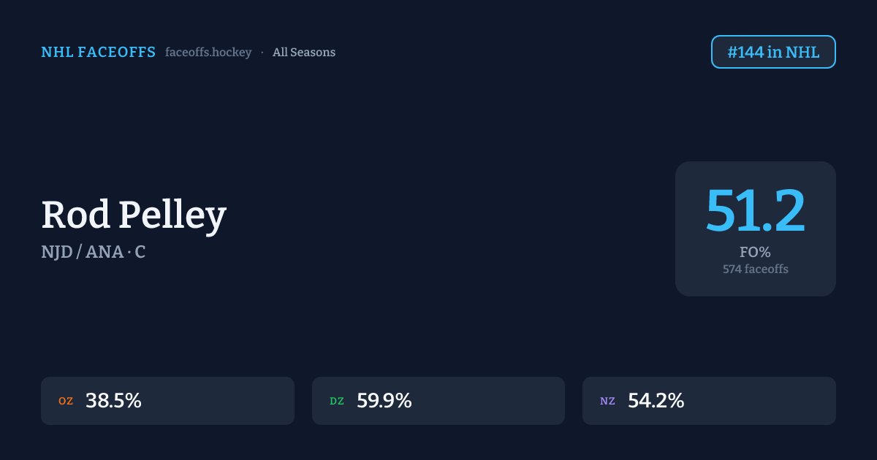
Task: Click the 54.2% neutral zone value
Action: coord(656,401)
